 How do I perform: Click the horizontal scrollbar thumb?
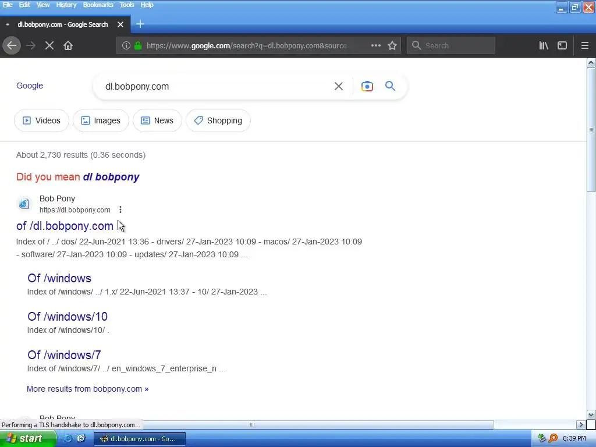click(253, 424)
